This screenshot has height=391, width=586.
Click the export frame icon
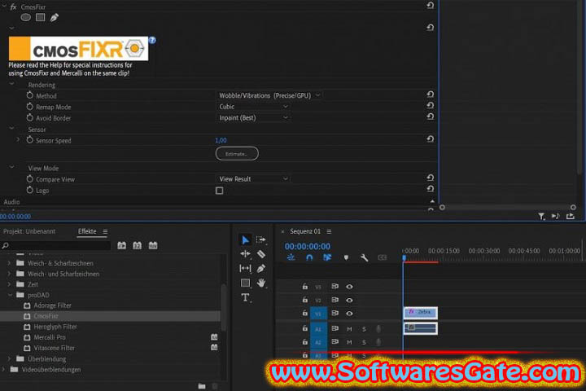570,216
